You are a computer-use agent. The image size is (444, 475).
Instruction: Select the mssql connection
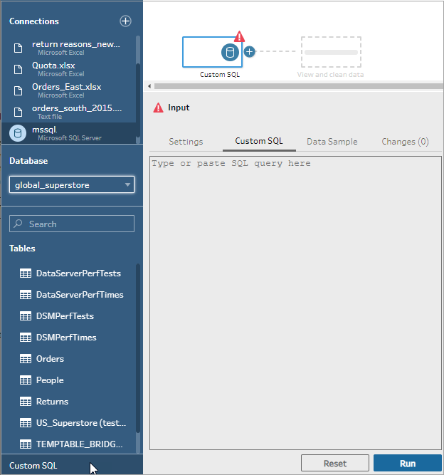click(x=69, y=133)
